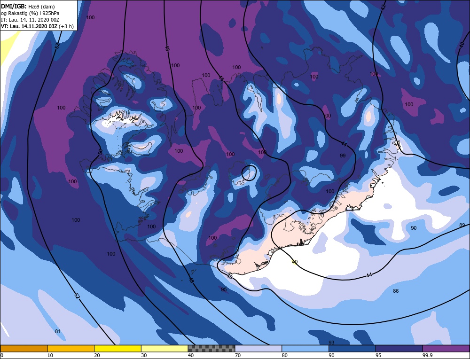Click the dark orange 0–10 legend swatch

24,348
